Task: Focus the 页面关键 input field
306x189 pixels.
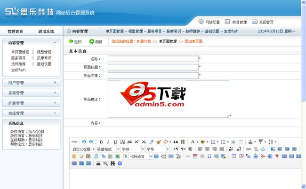Action: [x=153, y=76]
